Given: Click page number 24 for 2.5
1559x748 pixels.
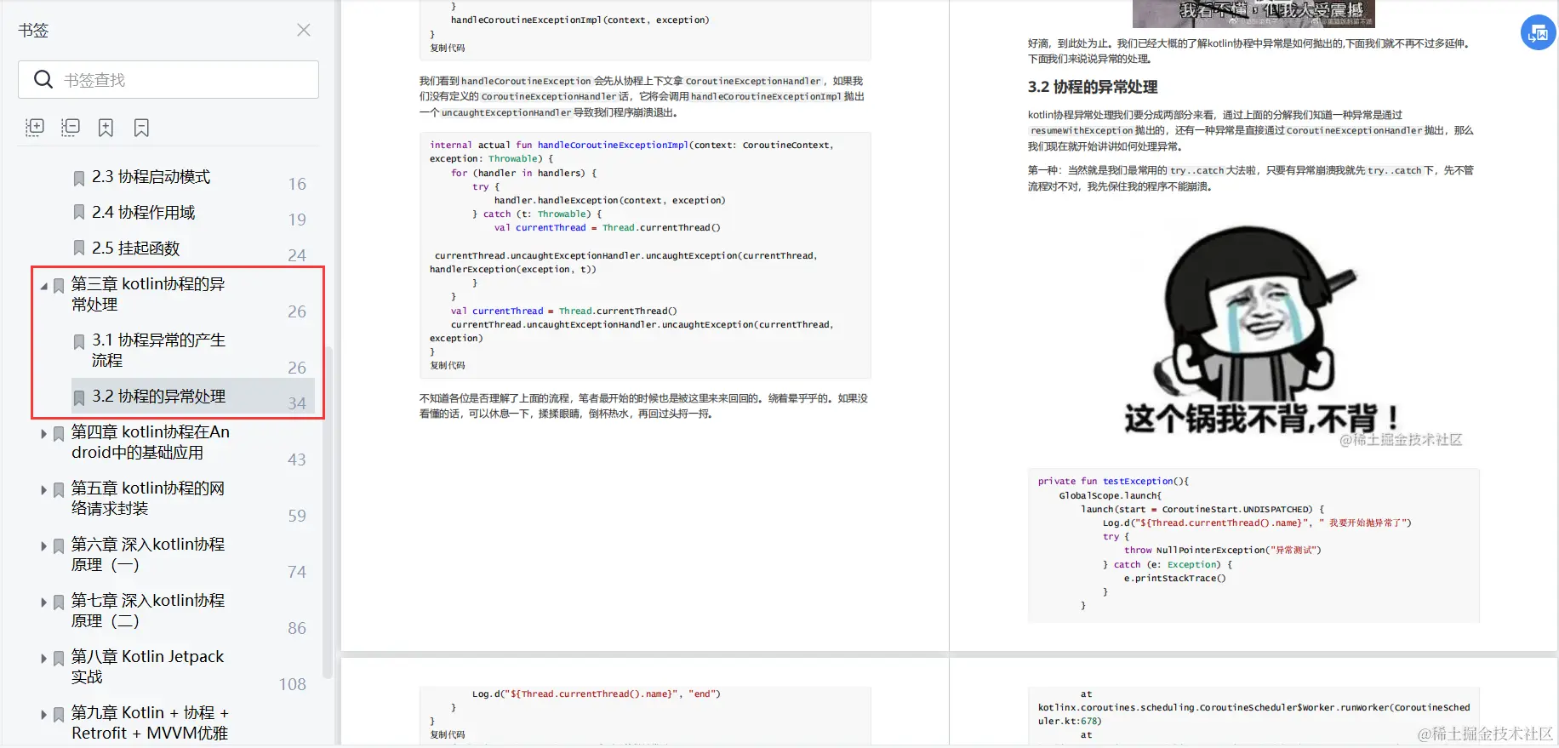Looking at the screenshot, I should coord(297,255).
